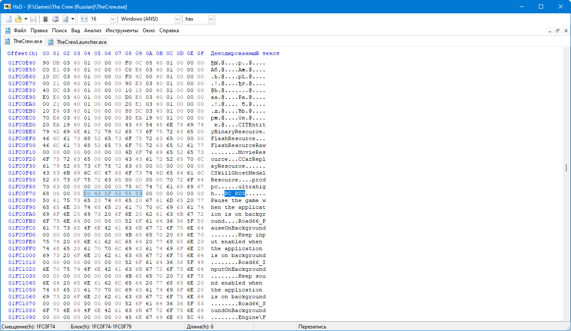
Task: Open the Поиск menu
Action: (59, 31)
